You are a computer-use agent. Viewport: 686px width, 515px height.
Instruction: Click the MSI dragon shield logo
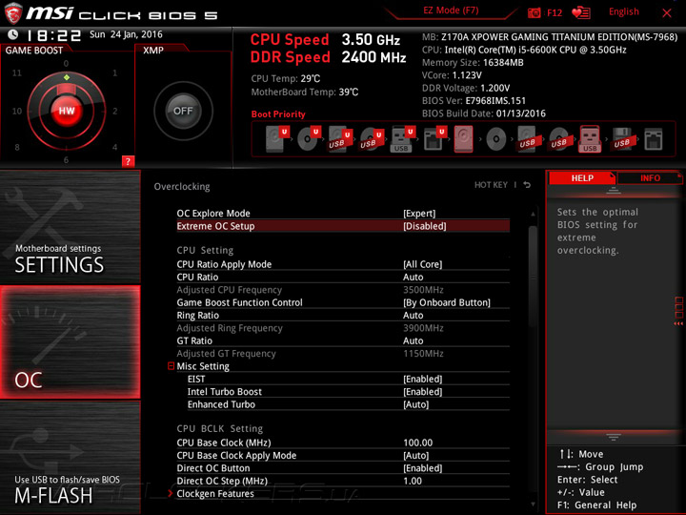pos(12,12)
